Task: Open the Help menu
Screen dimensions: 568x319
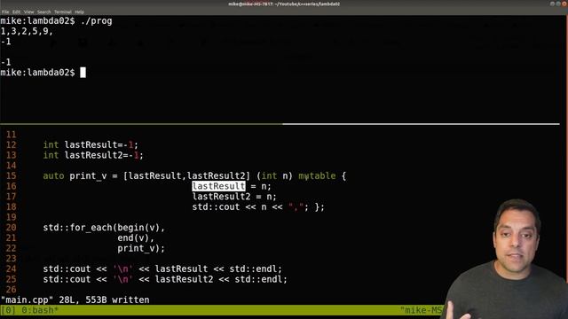Action: 79,12
